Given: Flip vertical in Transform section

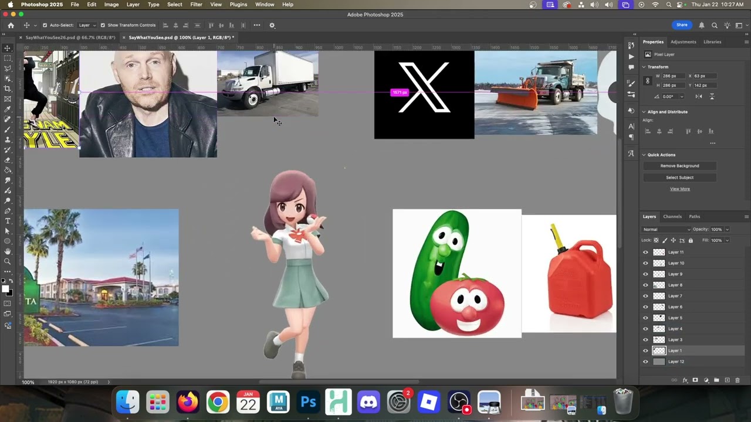Looking at the screenshot, I should click(712, 96).
